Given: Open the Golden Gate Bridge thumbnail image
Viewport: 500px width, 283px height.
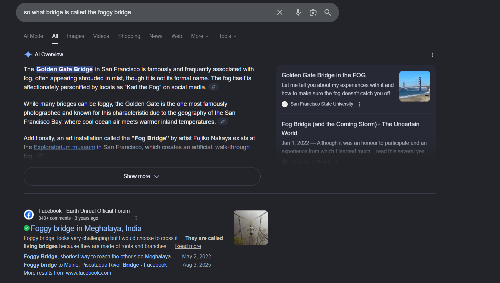Looking at the screenshot, I should [414, 86].
